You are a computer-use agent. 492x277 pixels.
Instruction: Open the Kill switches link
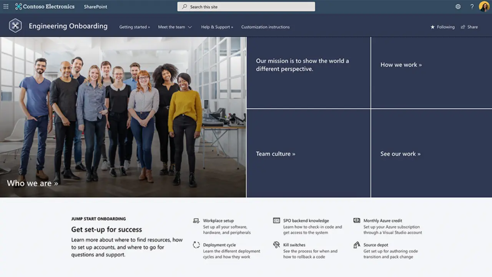(294, 245)
